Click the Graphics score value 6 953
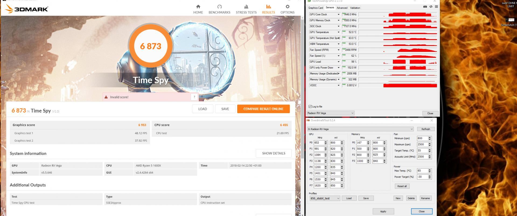The image size is (517, 216). click(142, 125)
